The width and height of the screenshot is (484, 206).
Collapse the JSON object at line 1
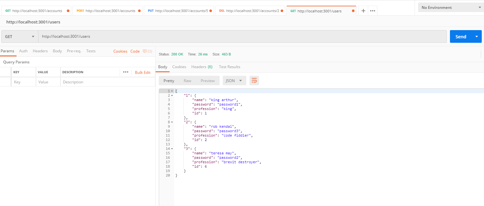(172, 91)
